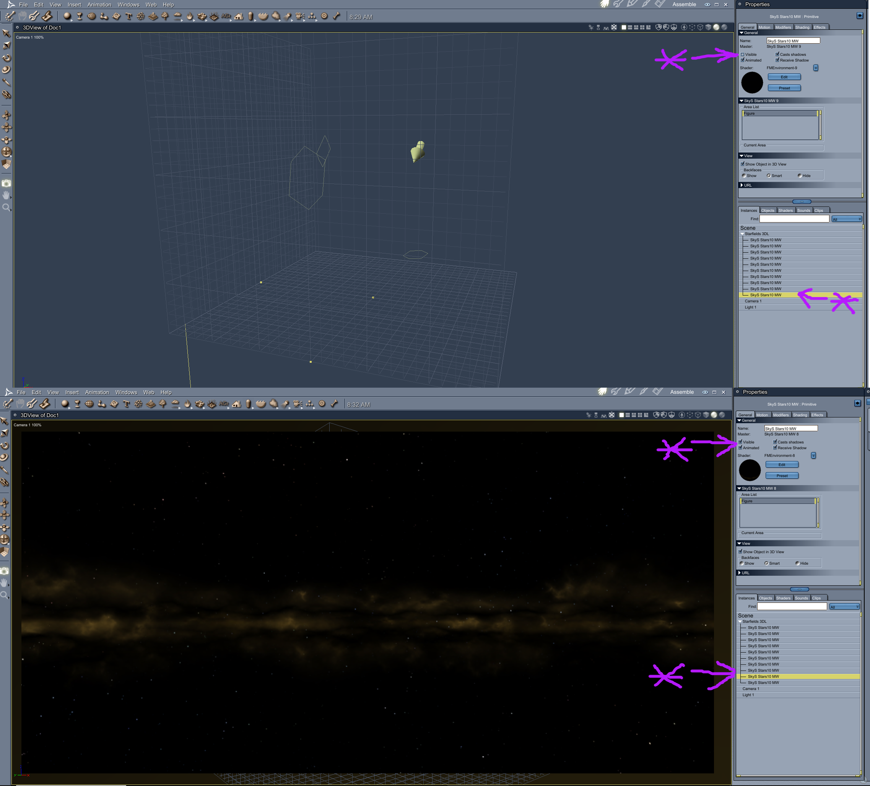Click the Find field in upper Instances tab
Screen dimensions: 870x786
tap(794, 219)
